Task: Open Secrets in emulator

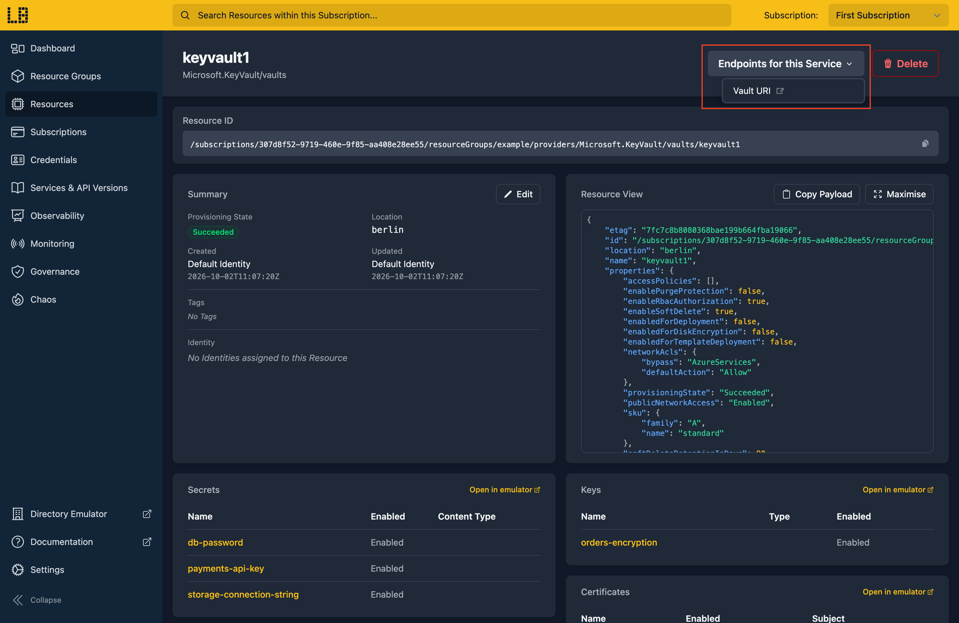Action: coord(505,490)
